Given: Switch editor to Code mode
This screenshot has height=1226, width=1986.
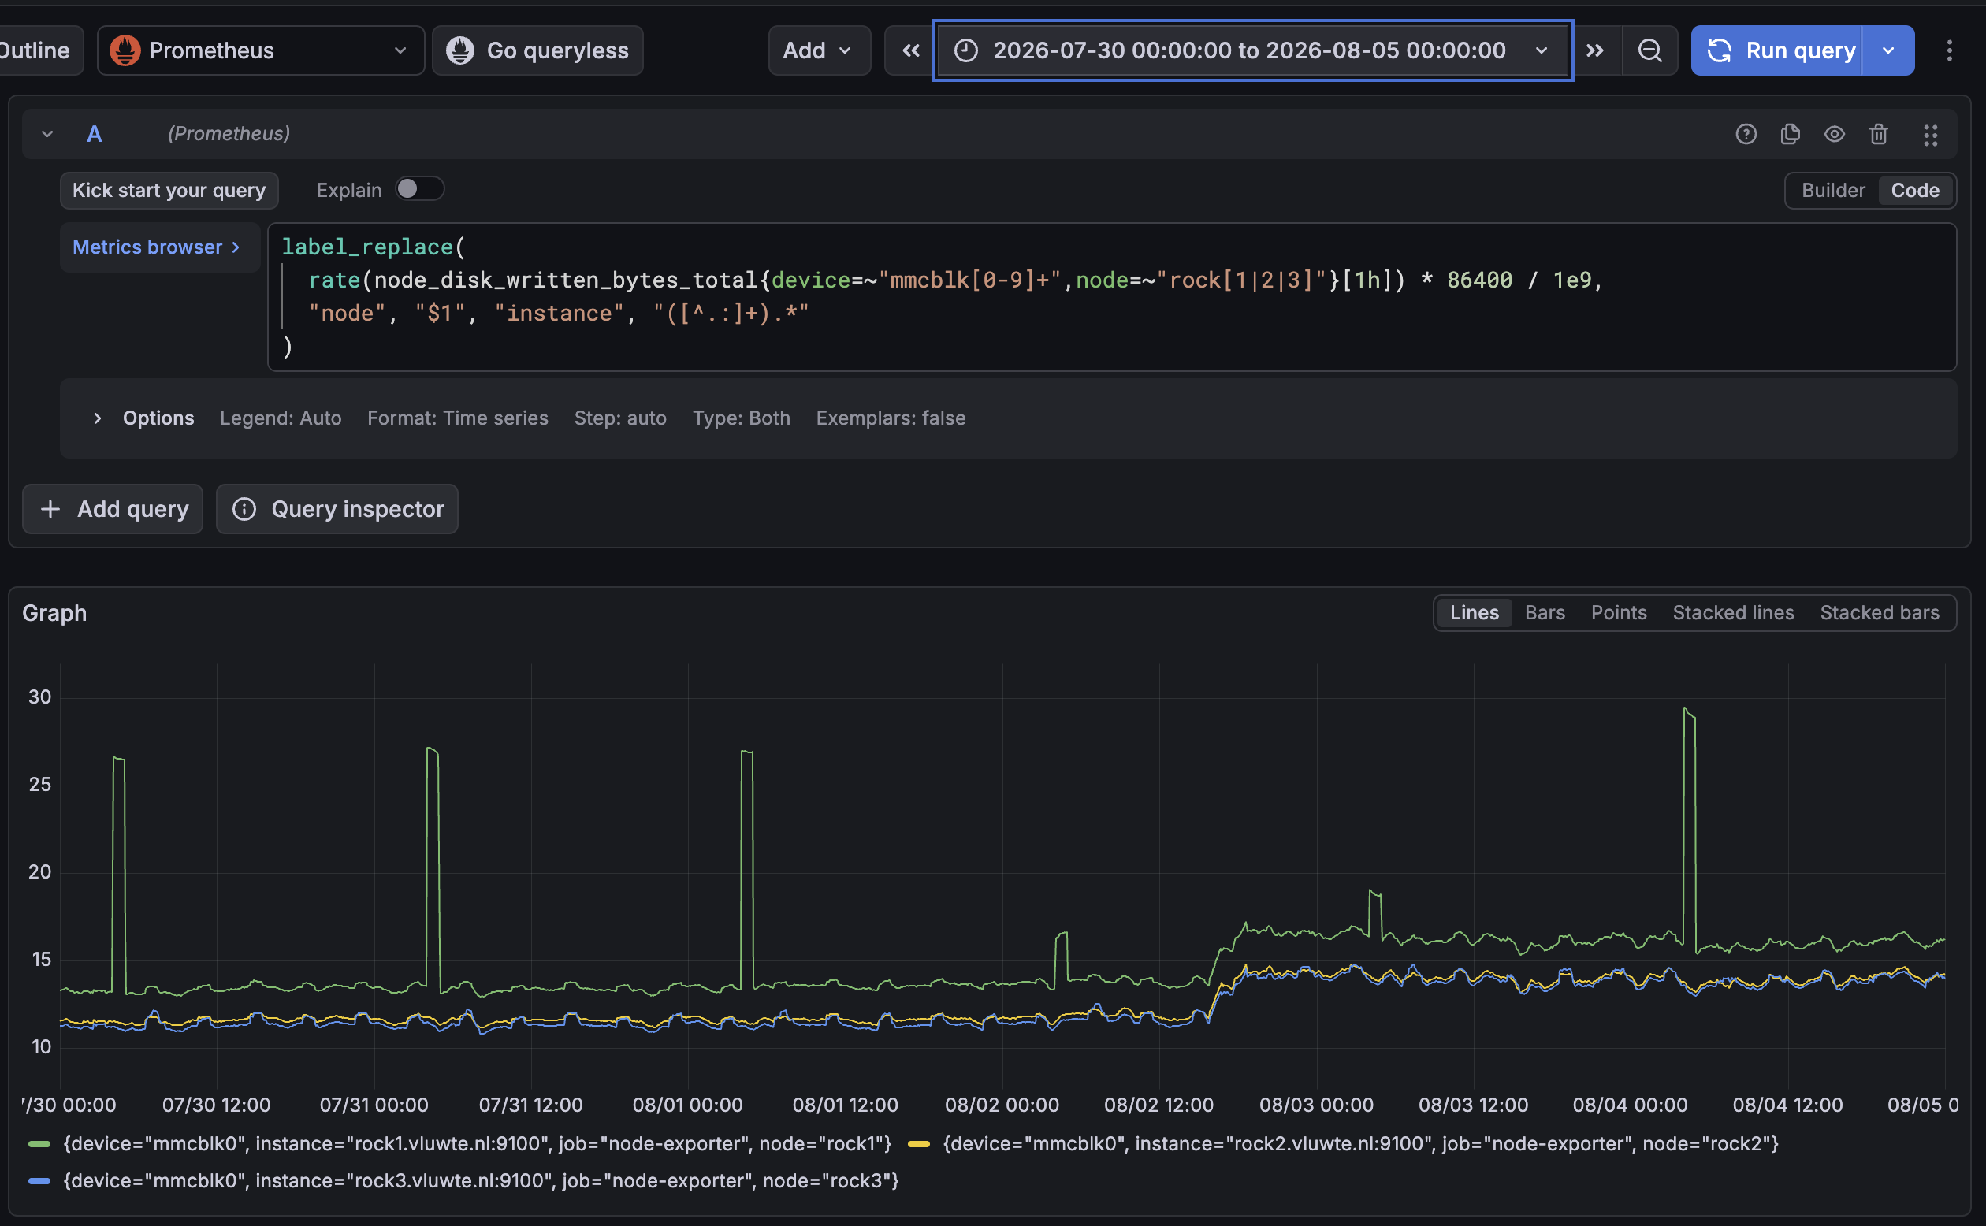Looking at the screenshot, I should (x=1914, y=191).
